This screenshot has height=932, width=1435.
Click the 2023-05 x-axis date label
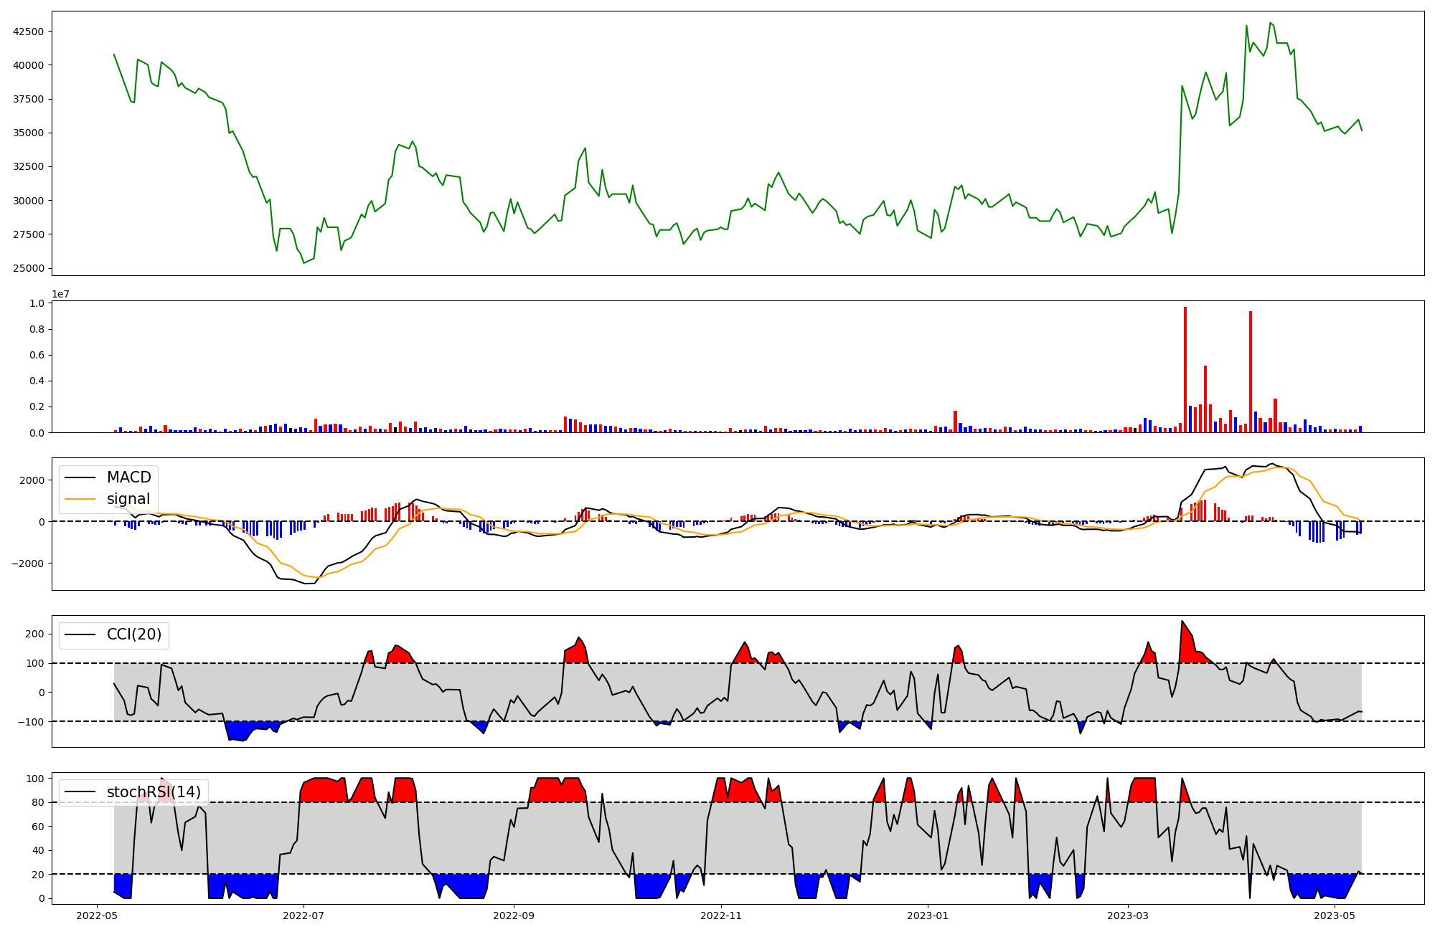(x=1335, y=916)
